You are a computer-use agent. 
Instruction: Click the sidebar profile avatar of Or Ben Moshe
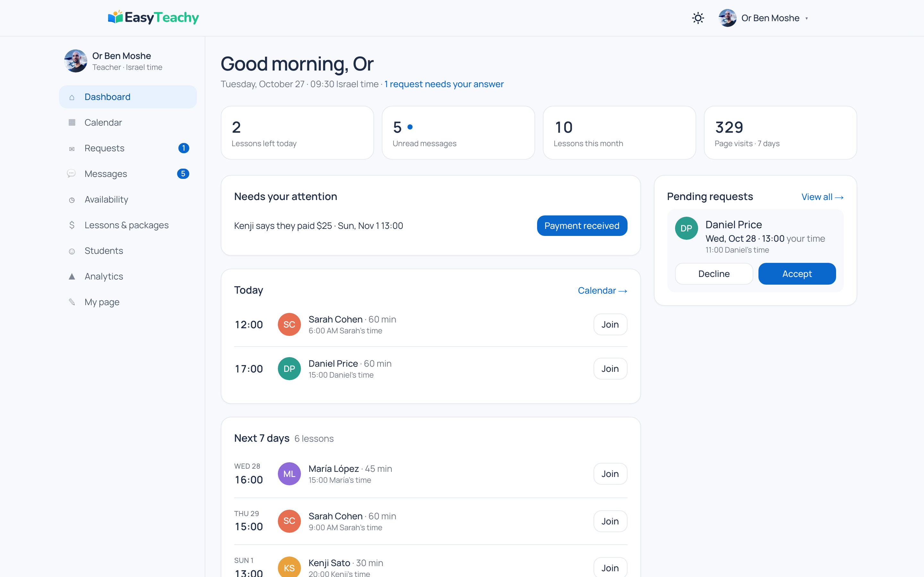coord(76,61)
